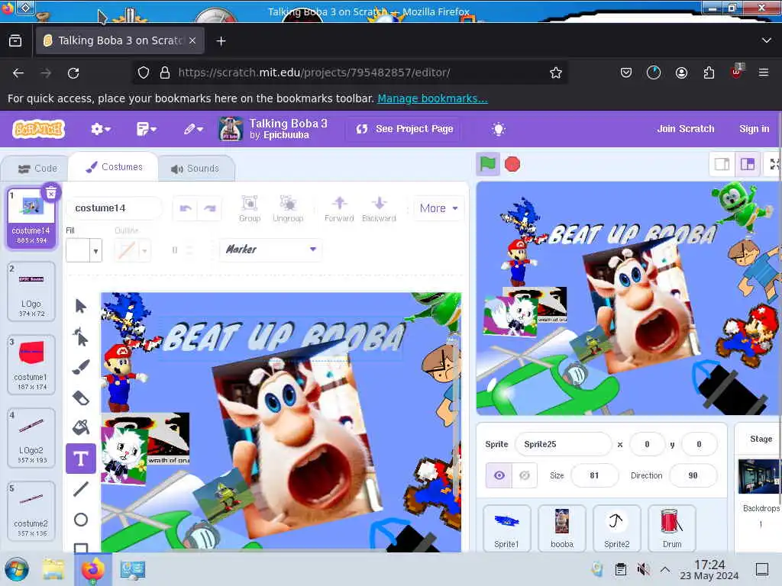The width and height of the screenshot is (782, 586).
Task: Hide sprite with crossed-eye icon
Action: pos(524,475)
